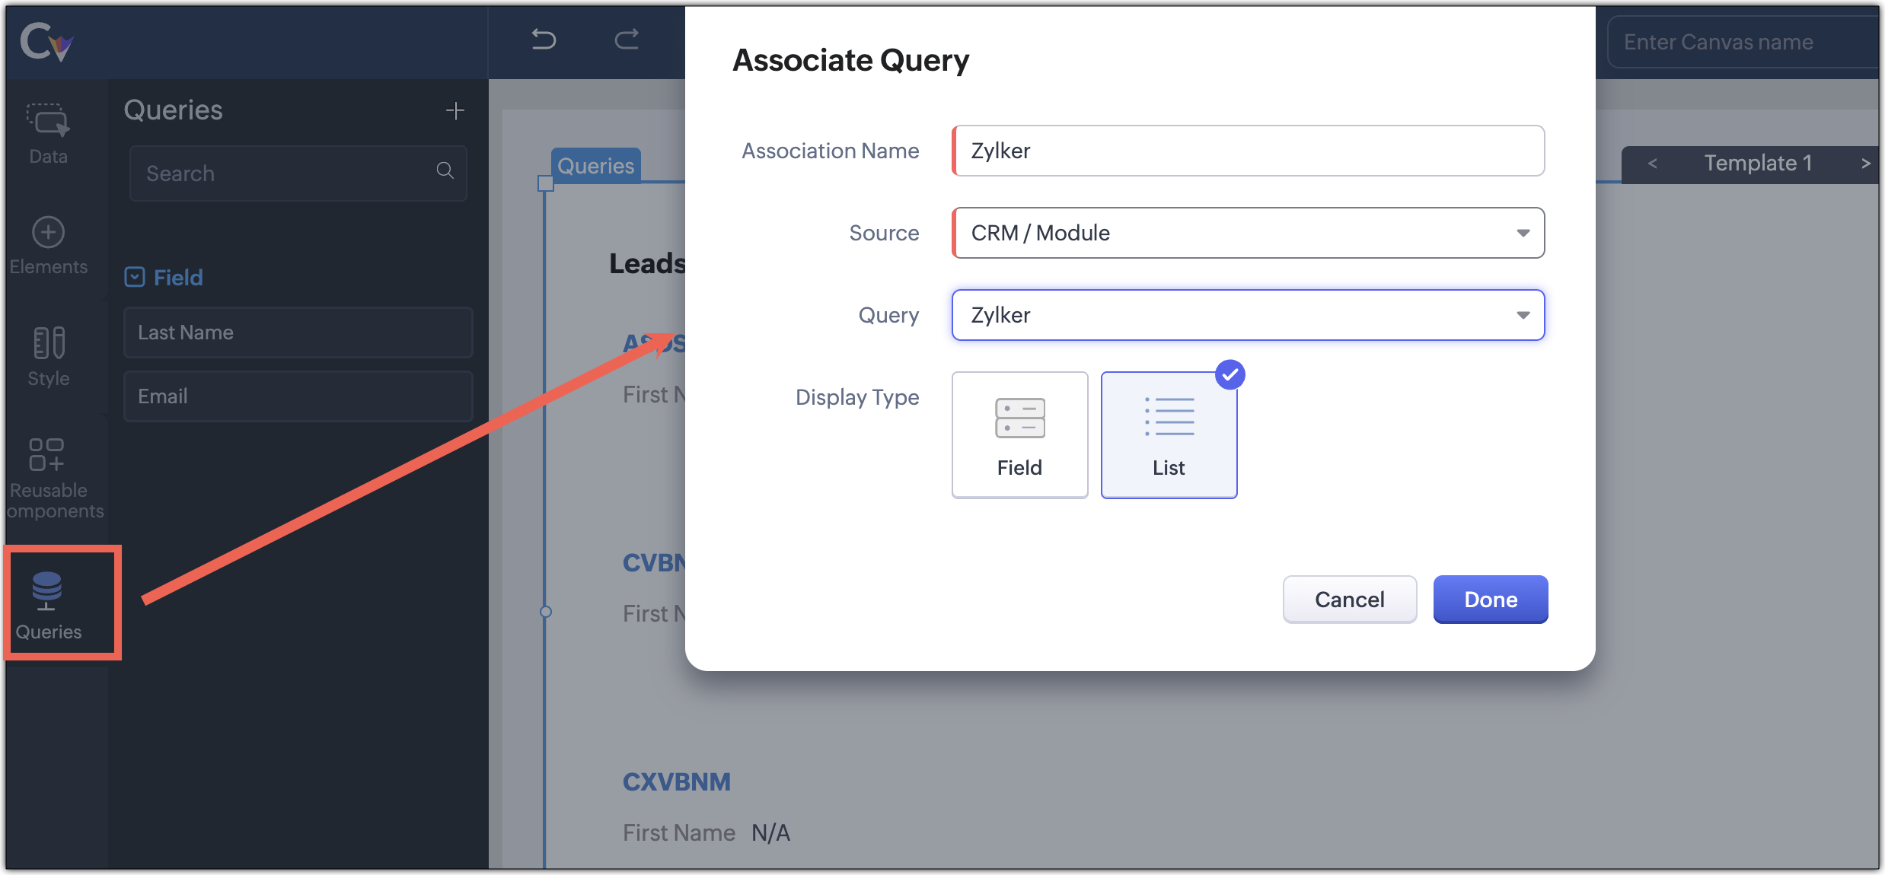Click the search magnifier icon
Screen dimensions: 1885x875
(x=445, y=171)
